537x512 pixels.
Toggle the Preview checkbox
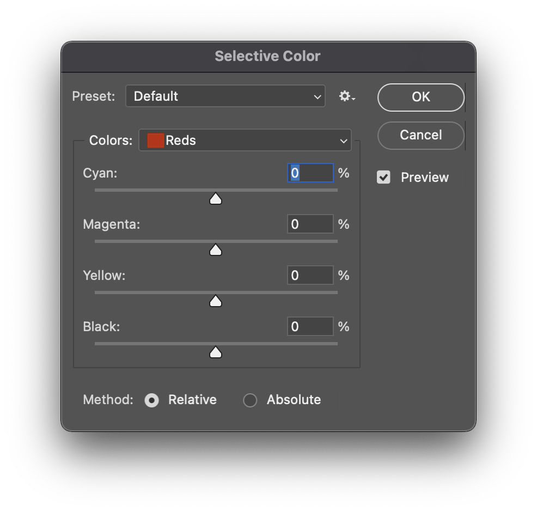tap(384, 178)
